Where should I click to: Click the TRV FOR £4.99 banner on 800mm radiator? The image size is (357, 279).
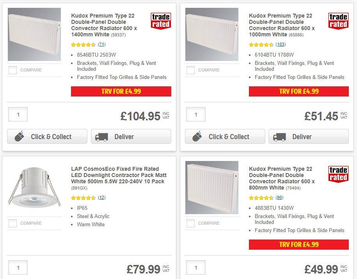point(298,245)
